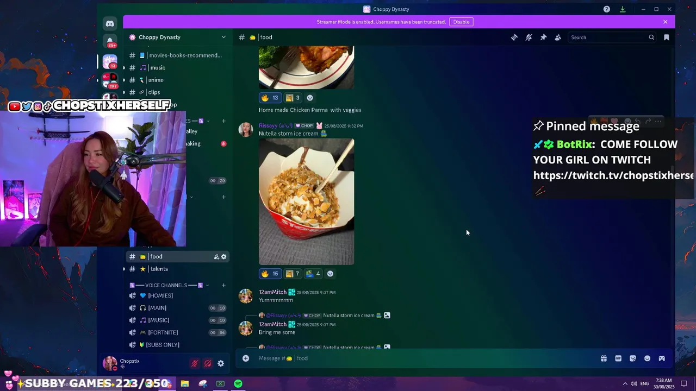The height and width of the screenshot is (391, 696).
Task: Invite people to food channel
Action: click(x=216, y=257)
